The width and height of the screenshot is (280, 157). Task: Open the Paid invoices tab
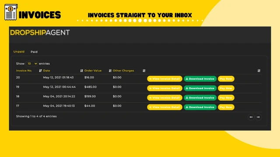[34, 52]
